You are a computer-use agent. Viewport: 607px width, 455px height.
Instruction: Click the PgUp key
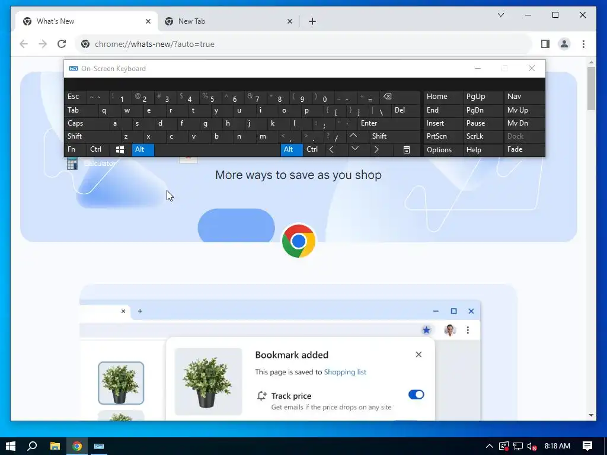coord(483,97)
